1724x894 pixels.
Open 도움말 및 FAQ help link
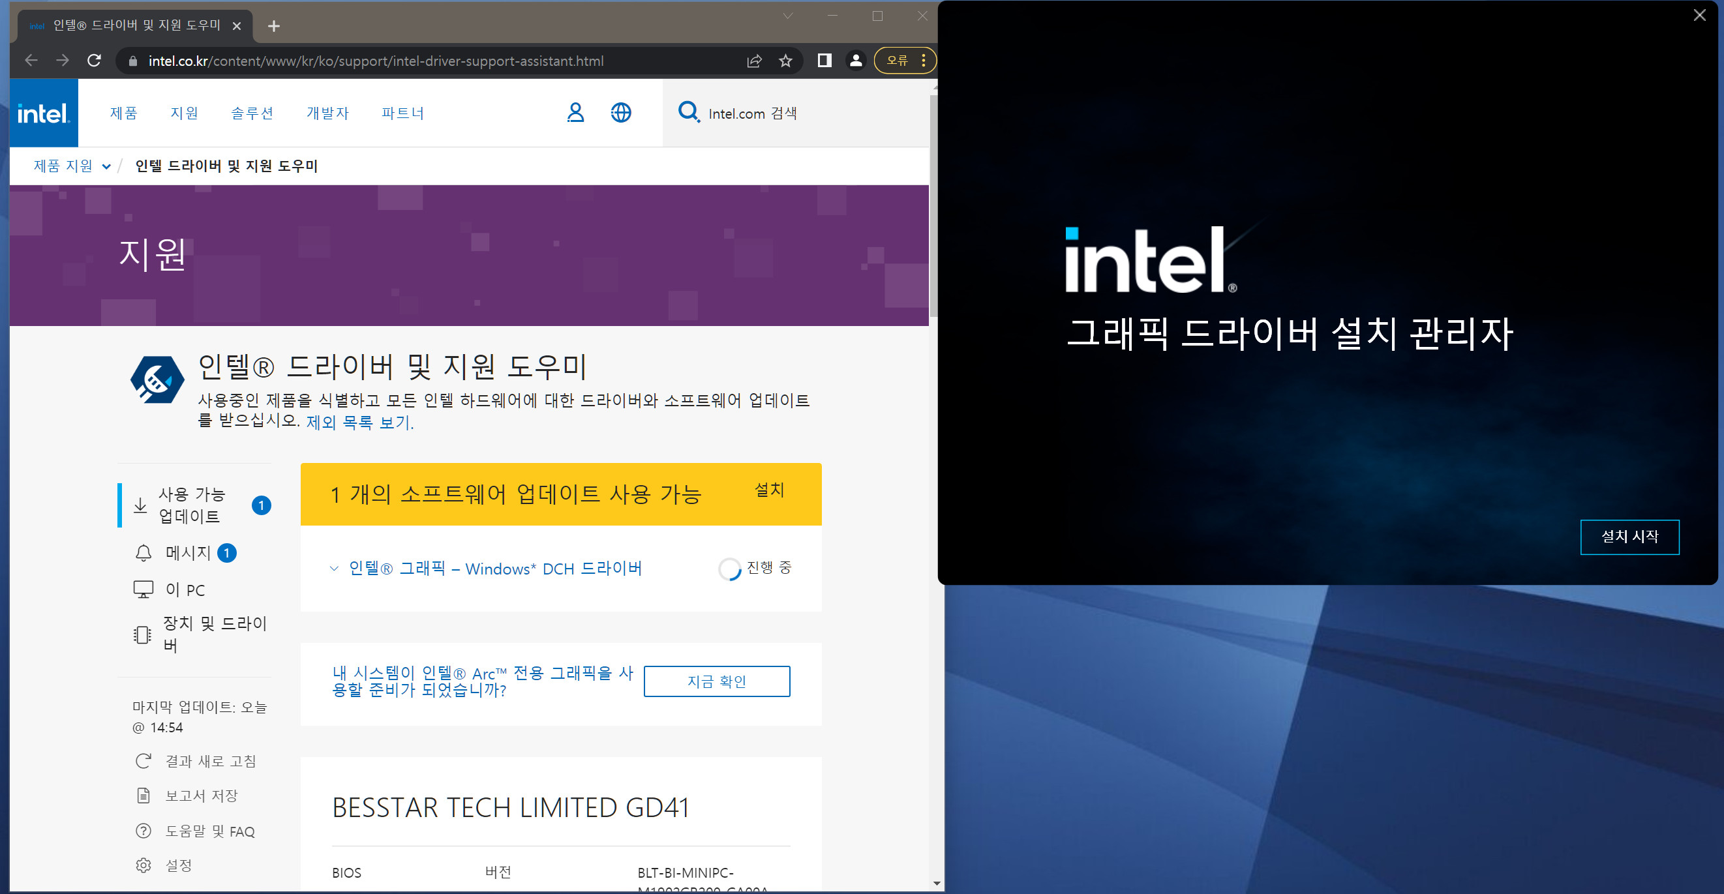coord(196,831)
